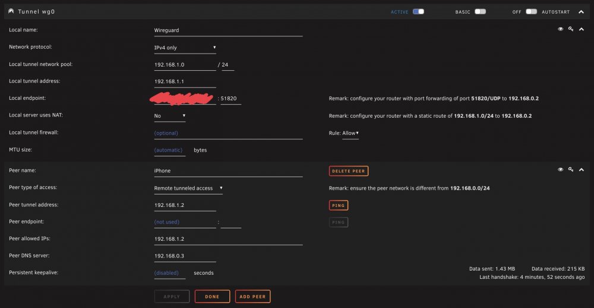This screenshot has height=308, width=594.
Task: Click disabled PING button beside Peer endpoint
Action: (339, 222)
